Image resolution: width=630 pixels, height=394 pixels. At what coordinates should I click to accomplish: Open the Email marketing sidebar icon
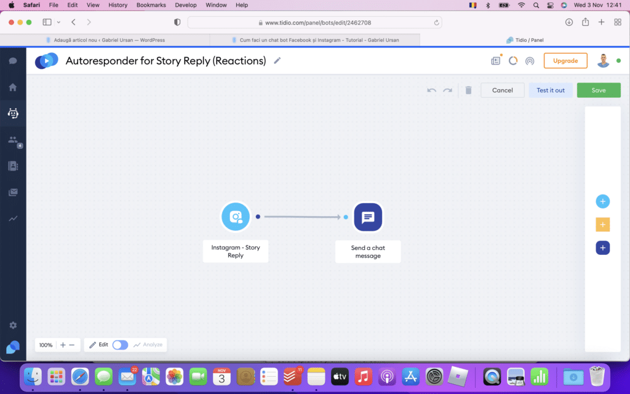(13, 192)
